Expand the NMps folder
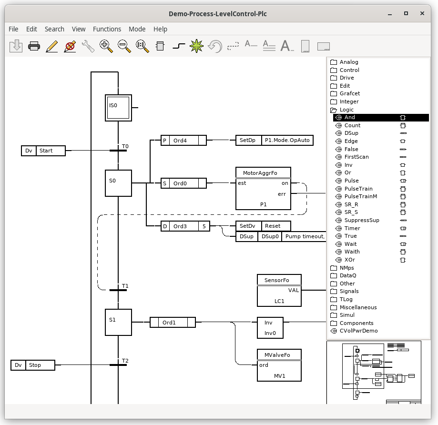The image size is (438, 425). tap(334, 268)
